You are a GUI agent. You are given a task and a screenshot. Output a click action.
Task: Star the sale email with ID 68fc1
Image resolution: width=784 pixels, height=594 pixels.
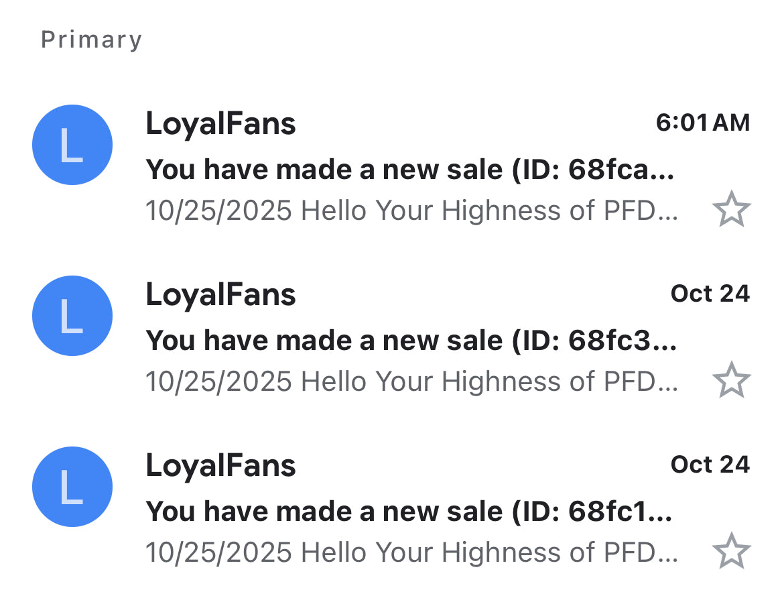pos(731,552)
